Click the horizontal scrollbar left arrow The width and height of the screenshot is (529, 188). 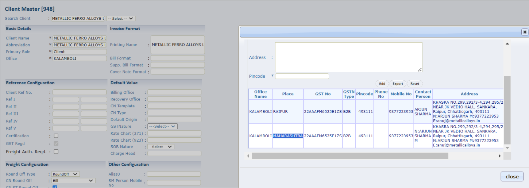tap(248, 156)
